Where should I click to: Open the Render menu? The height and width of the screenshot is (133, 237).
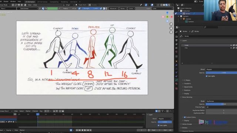click(6, 1)
